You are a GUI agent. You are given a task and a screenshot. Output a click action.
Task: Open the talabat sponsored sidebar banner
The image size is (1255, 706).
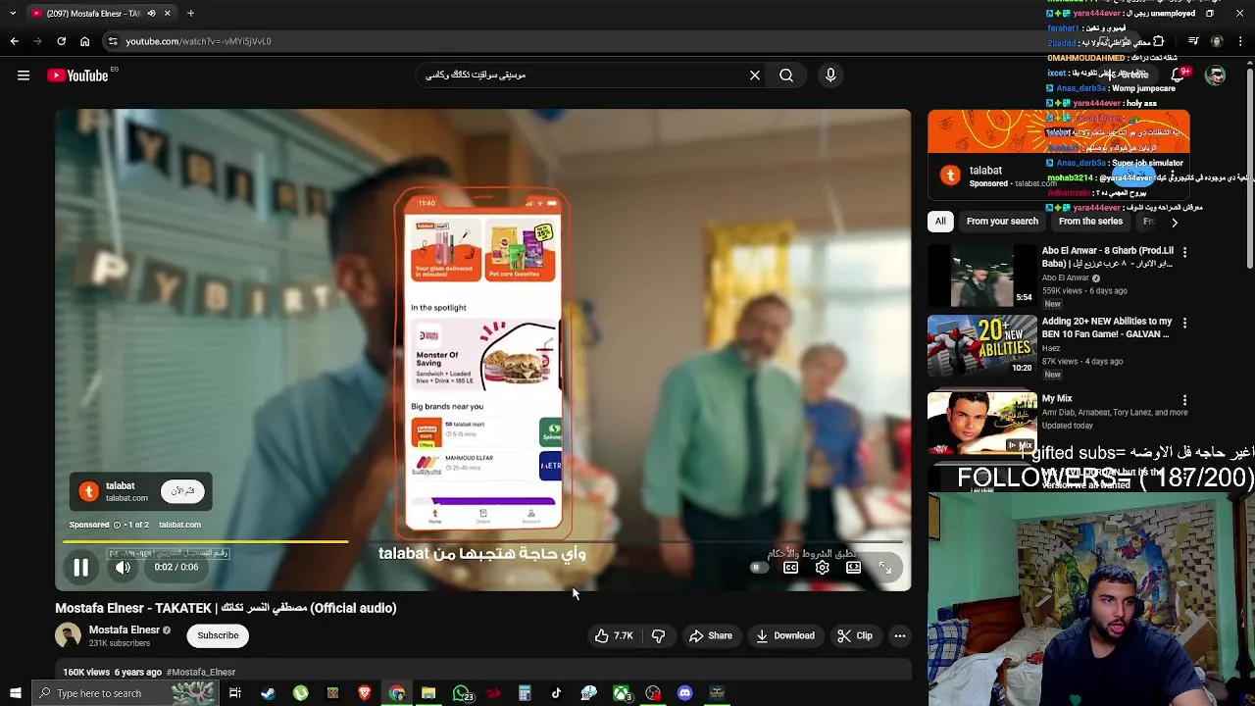[1059, 132]
